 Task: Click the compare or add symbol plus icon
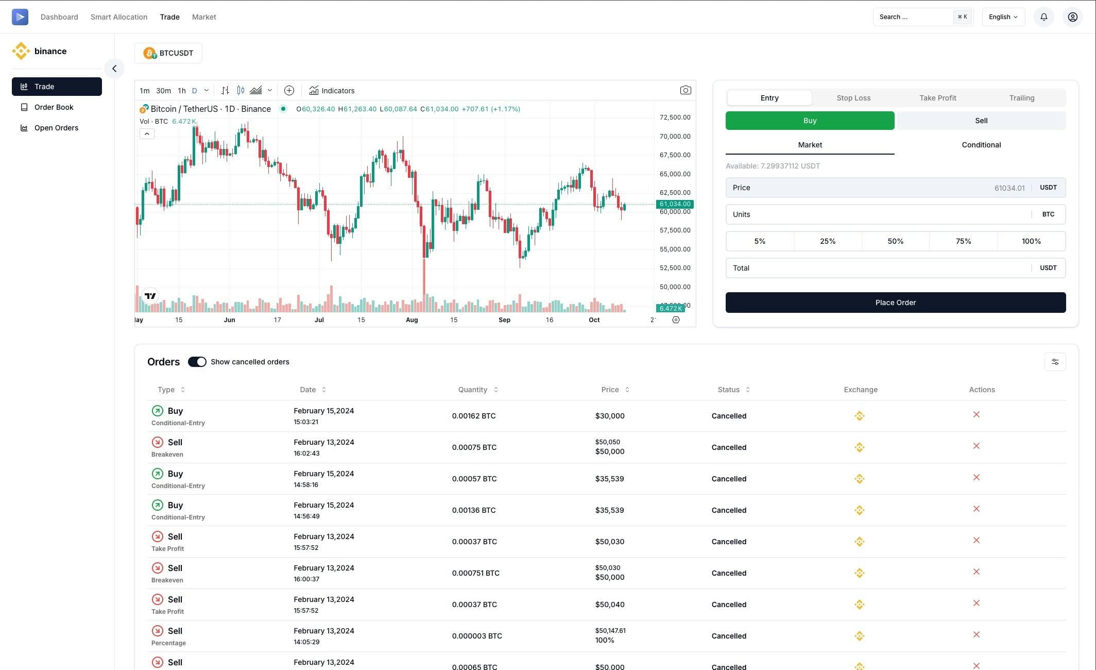pos(289,91)
